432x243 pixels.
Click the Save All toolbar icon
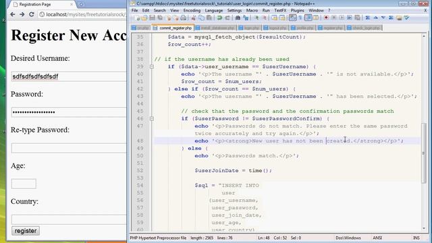pos(160,18)
